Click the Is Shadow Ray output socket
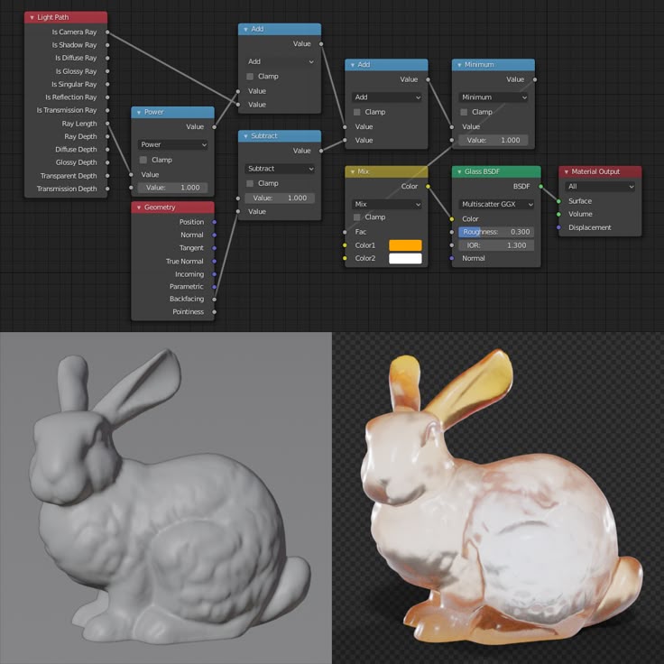This screenshot has height=664, width=664. click(x=107, y=45)
